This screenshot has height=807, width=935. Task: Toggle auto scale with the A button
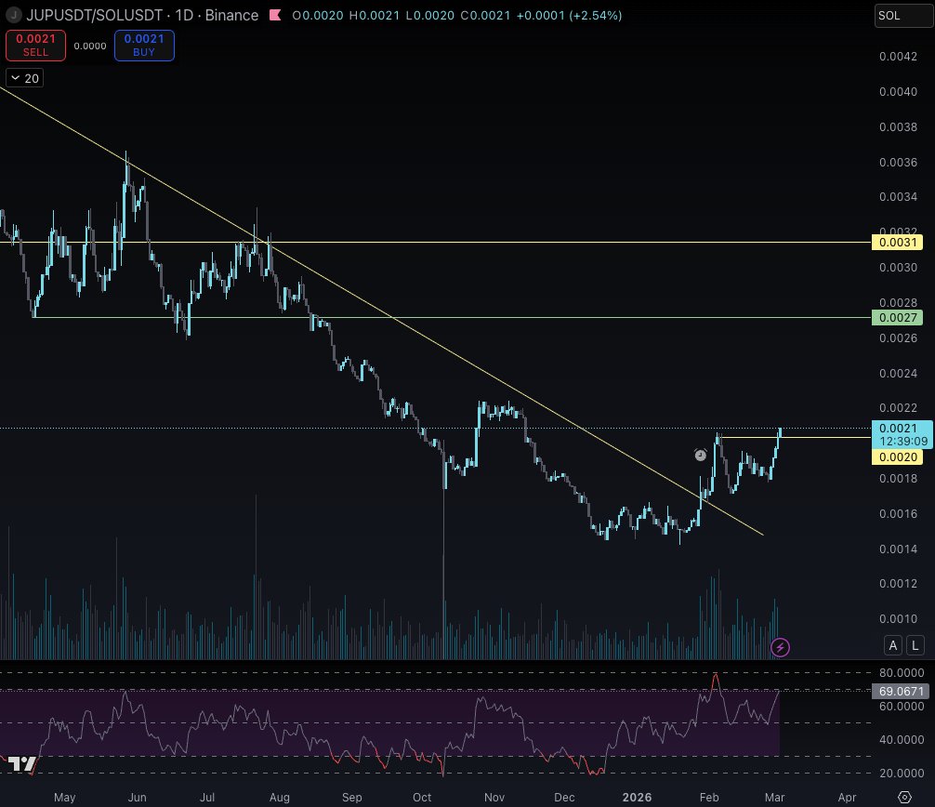[x=892, y=645]
